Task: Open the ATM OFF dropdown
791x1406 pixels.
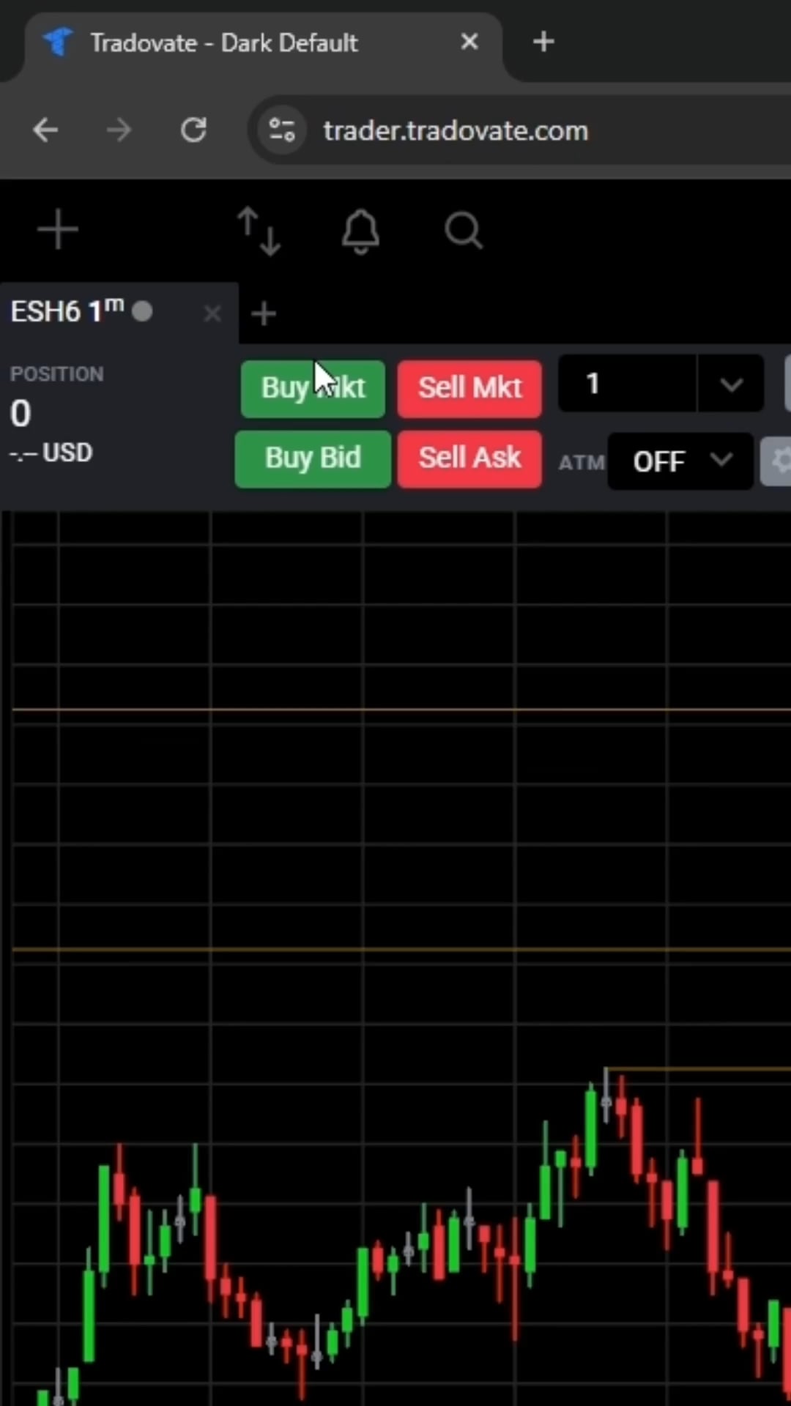Action: [680, 461]
